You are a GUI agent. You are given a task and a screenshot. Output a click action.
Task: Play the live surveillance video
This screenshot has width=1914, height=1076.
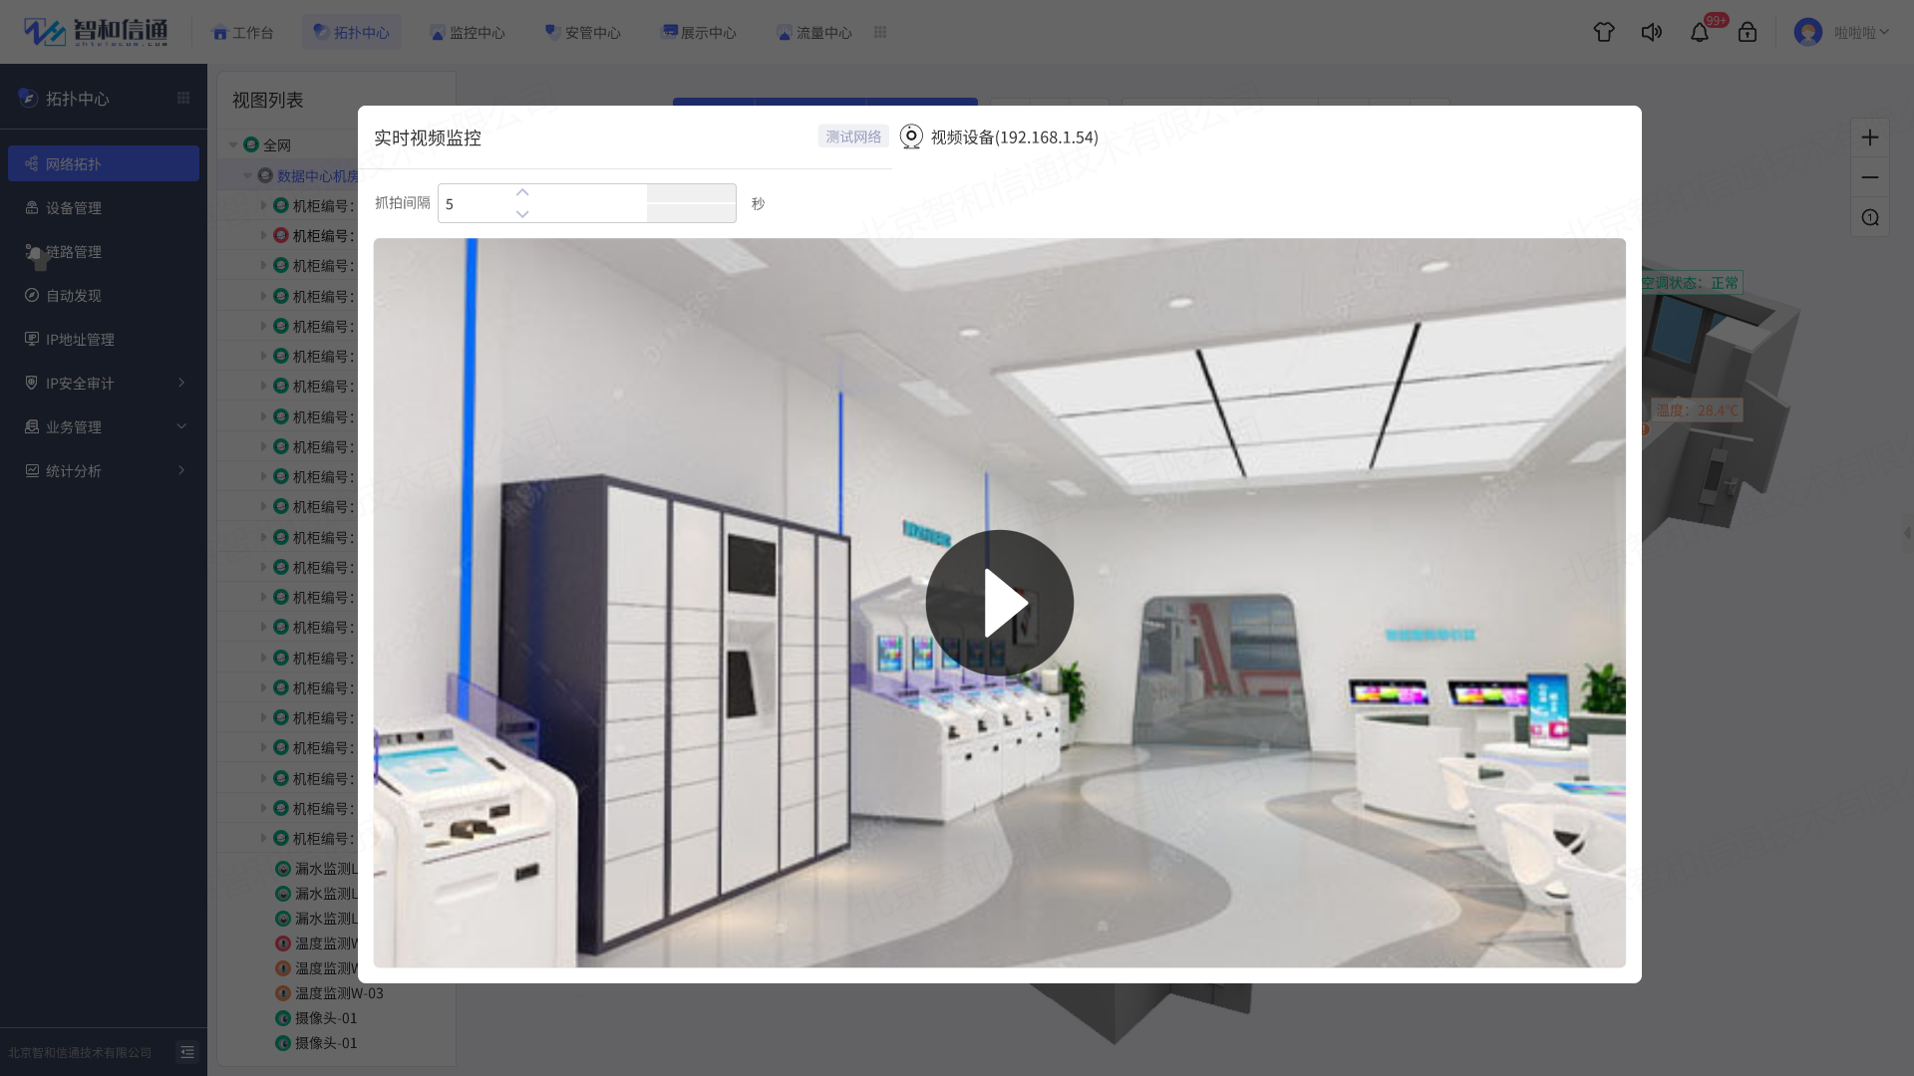[999, 603]
